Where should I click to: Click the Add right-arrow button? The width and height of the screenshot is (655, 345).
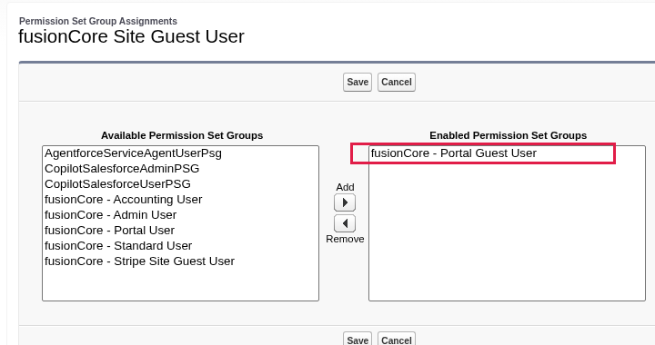[x=345, y=203]
